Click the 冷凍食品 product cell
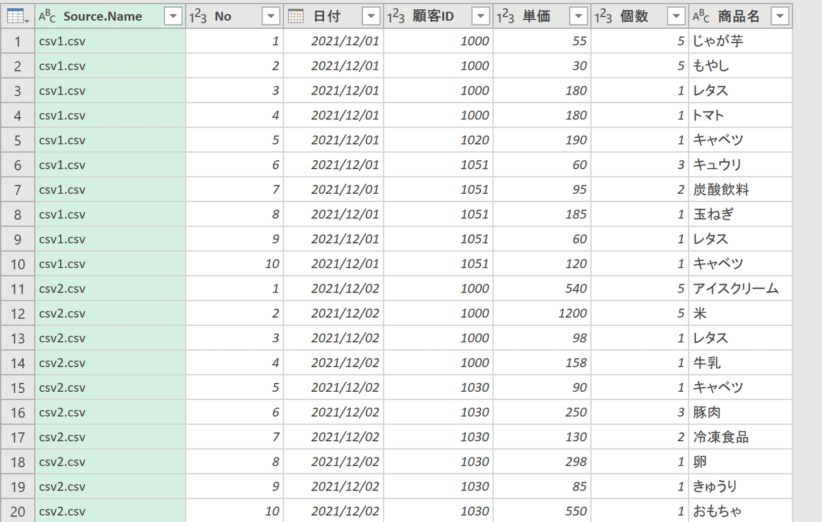 click(x=740, y=437)
